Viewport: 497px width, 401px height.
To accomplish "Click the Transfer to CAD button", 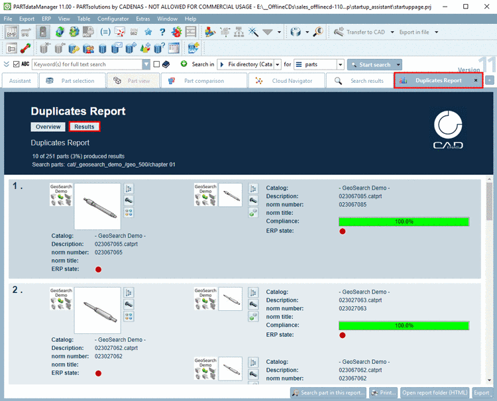I will pyautogui.click(x=360, y=32).
